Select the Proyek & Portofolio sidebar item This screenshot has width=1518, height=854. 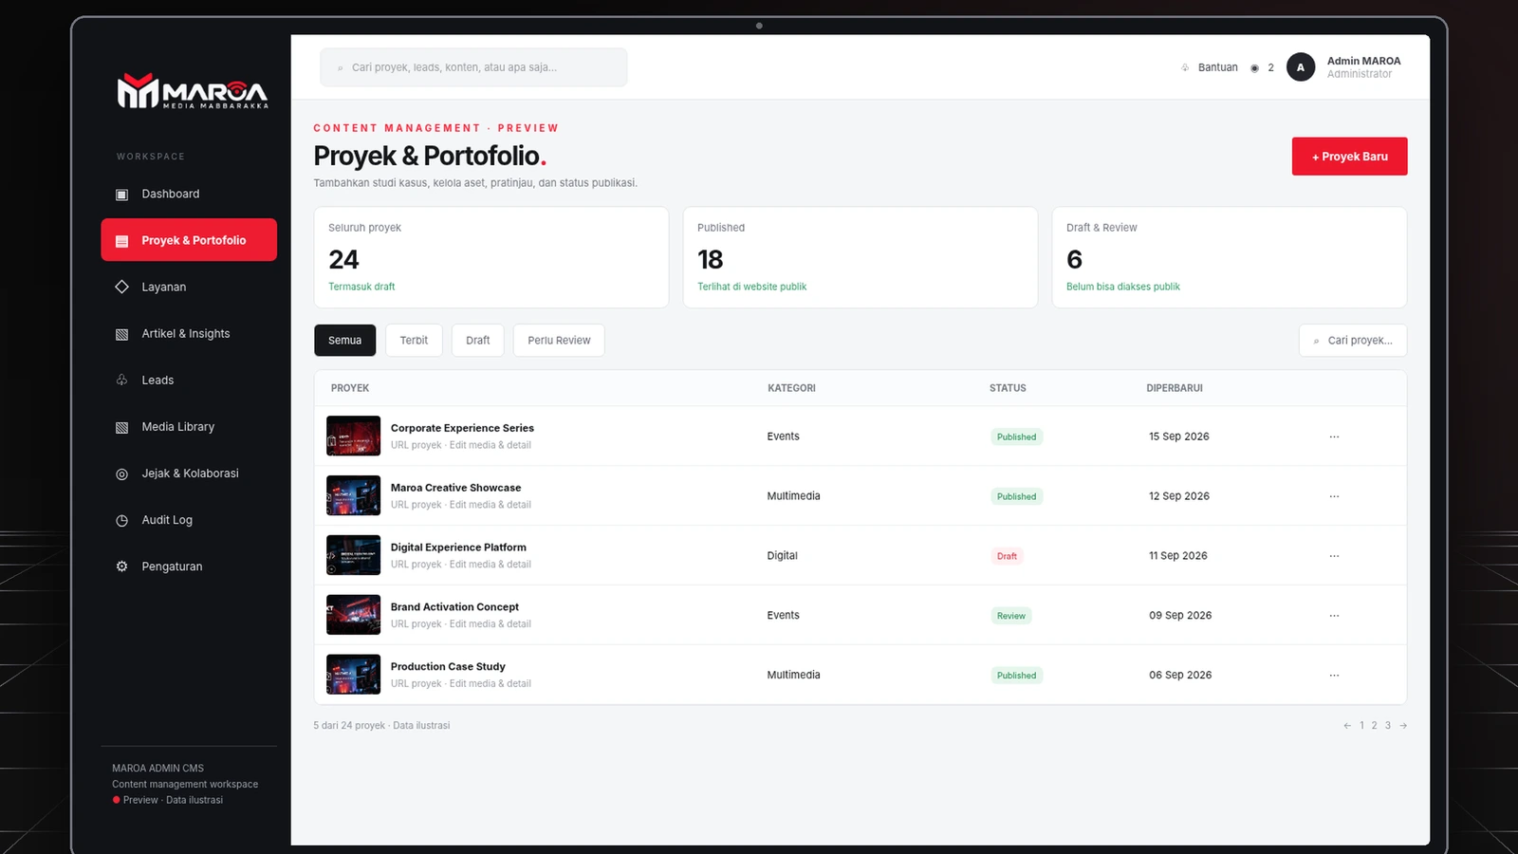189,240
